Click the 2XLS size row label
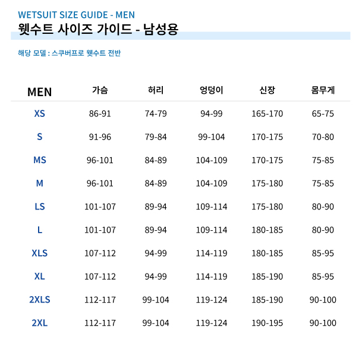The width and height of the screenshot is (359, 343). 40,300
